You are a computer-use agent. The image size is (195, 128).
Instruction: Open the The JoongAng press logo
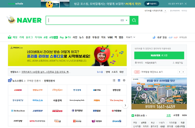(116, 100)
